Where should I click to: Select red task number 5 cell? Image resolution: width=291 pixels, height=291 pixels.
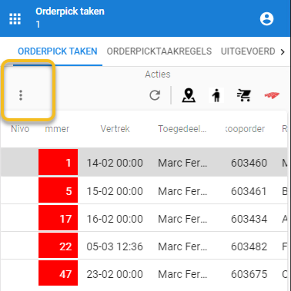pyautogui.click(x=59, y=190)
